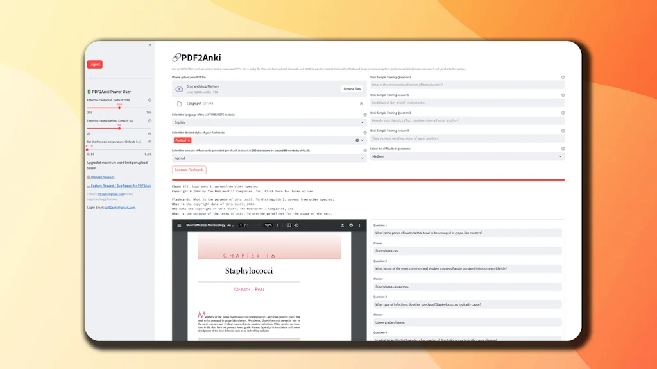Open help icon for flashcard styles

point(365,133)
